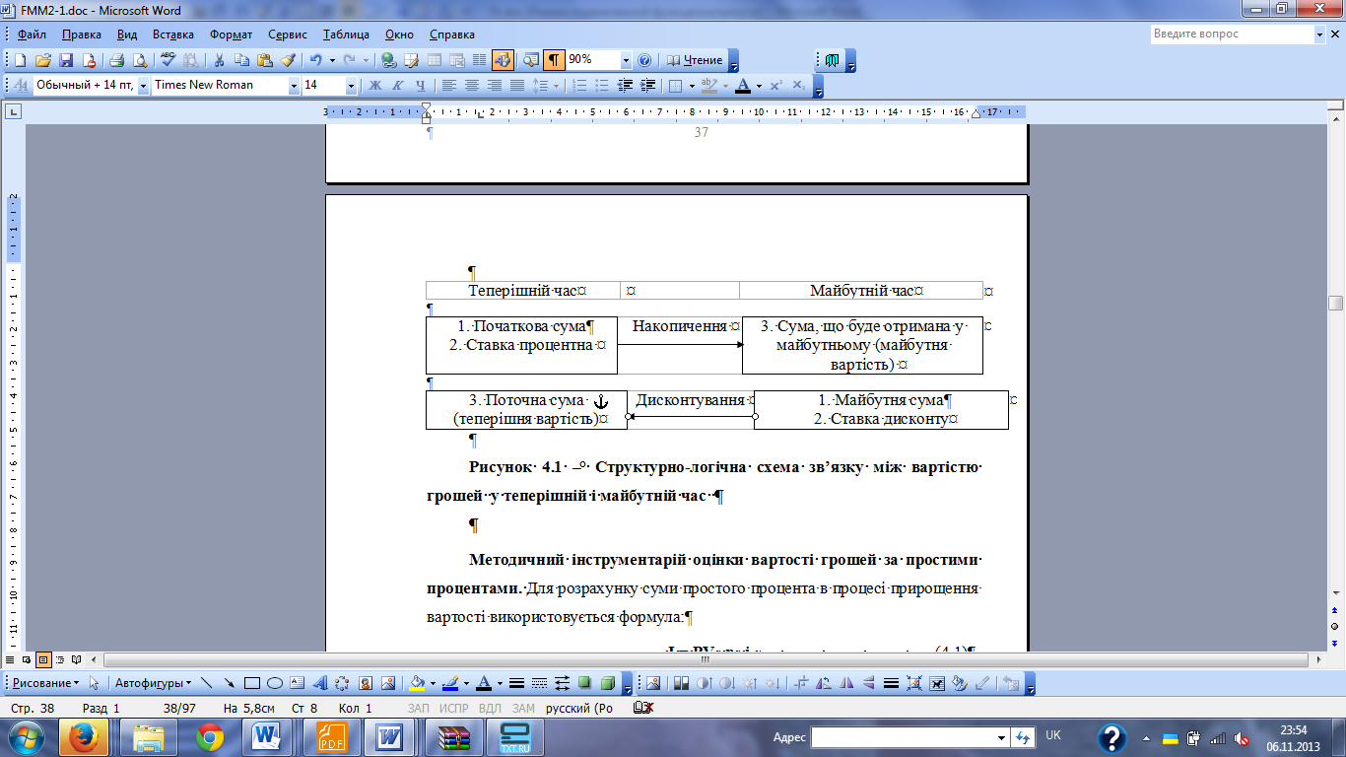Toggle Bold (Ж) formatting
This screenshot has width=1346, height=757.
click(374, 86)
